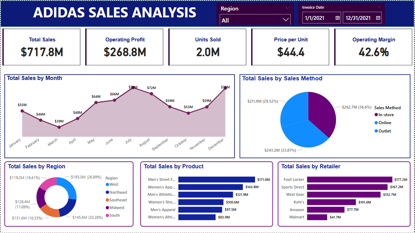This screenshot has height=233, width=415.
Task: Open calendar picker for end date 12/31/2021
Action: click(x=378, y=18)
